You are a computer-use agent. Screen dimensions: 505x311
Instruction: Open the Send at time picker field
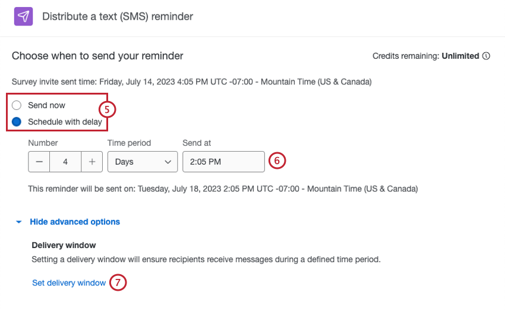coord(223,162)
